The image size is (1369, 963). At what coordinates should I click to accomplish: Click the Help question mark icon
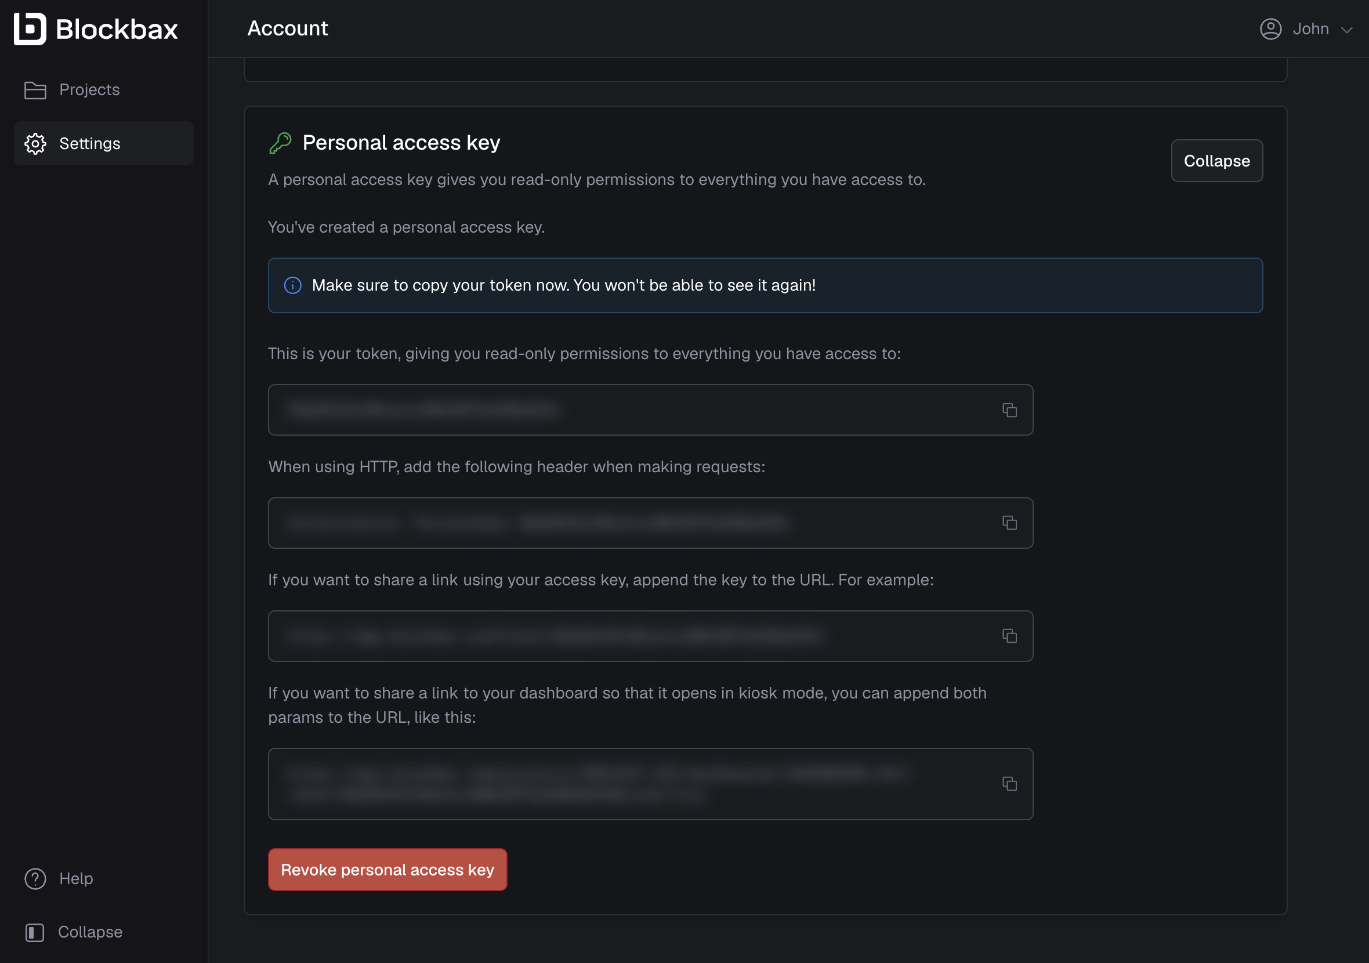point(35,878)
